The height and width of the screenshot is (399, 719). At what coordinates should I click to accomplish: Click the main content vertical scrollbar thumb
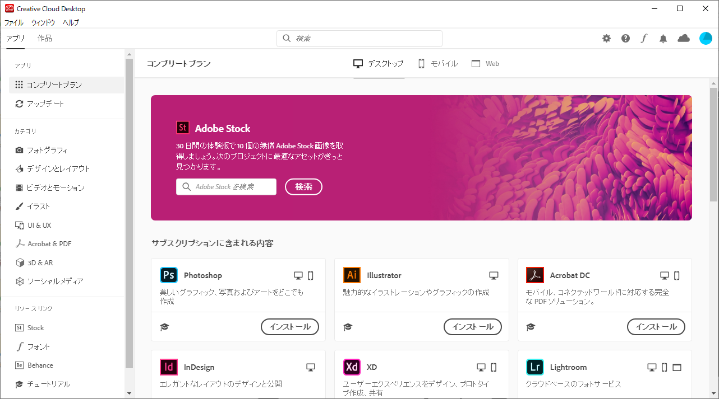pyautogui.click(x=713, y=144)
